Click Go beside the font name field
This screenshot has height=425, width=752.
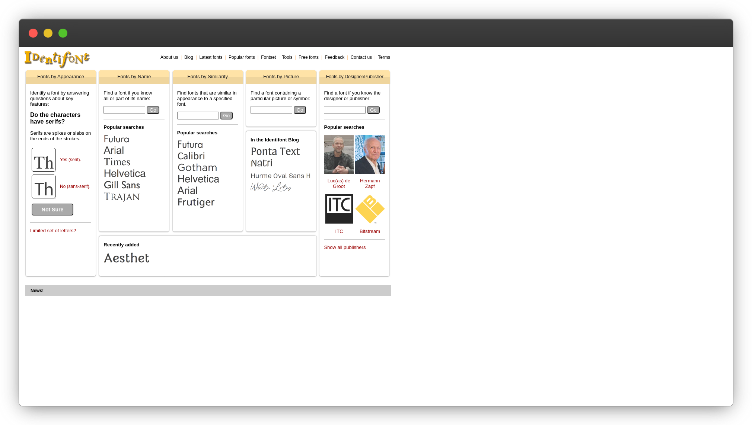153,110
